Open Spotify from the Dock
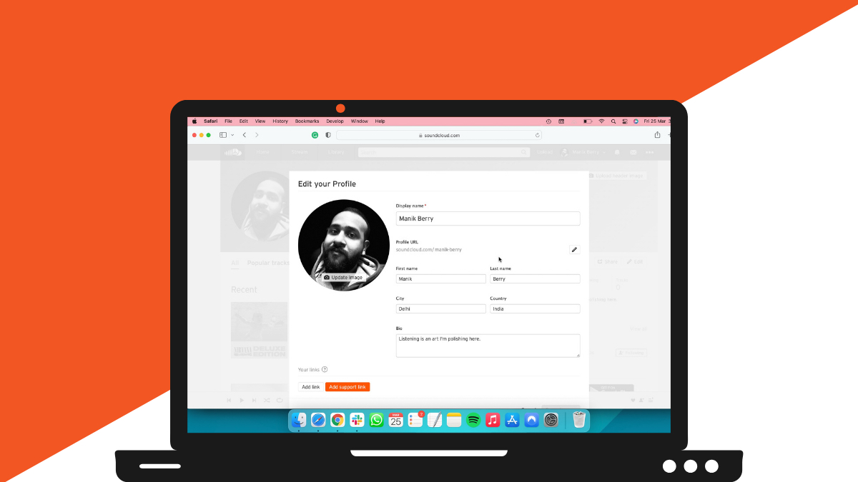This screenshot has width=858, height=482. (x=473, y=420)
